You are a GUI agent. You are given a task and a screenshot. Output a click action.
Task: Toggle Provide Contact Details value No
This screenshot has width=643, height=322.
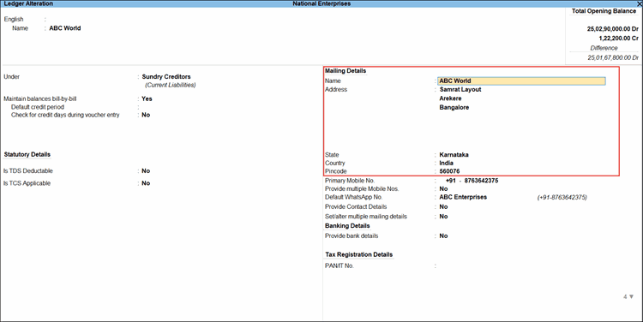pyautogui.click(x=443, y=207)
